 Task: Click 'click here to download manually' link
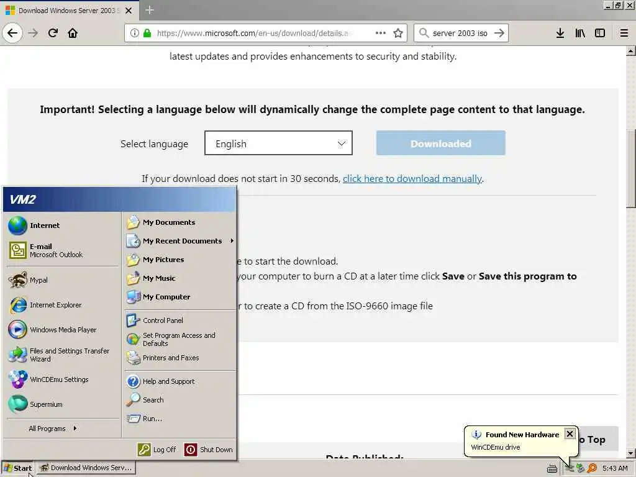tap(412, 178)
